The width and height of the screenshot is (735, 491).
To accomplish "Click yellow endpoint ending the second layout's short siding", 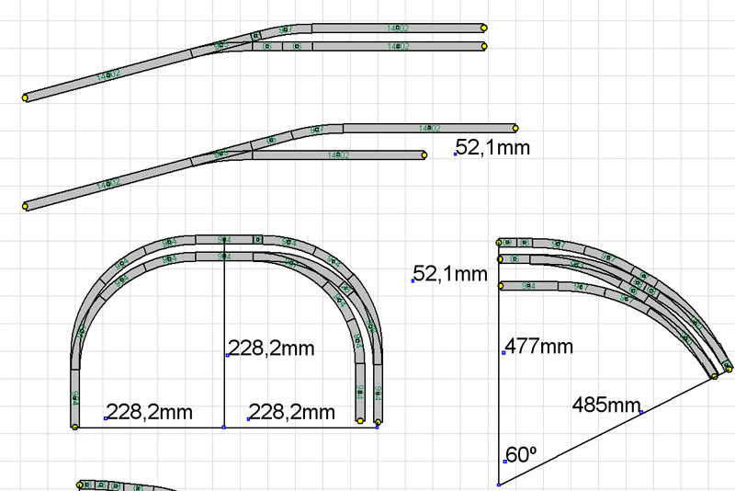I will point(424,154).
